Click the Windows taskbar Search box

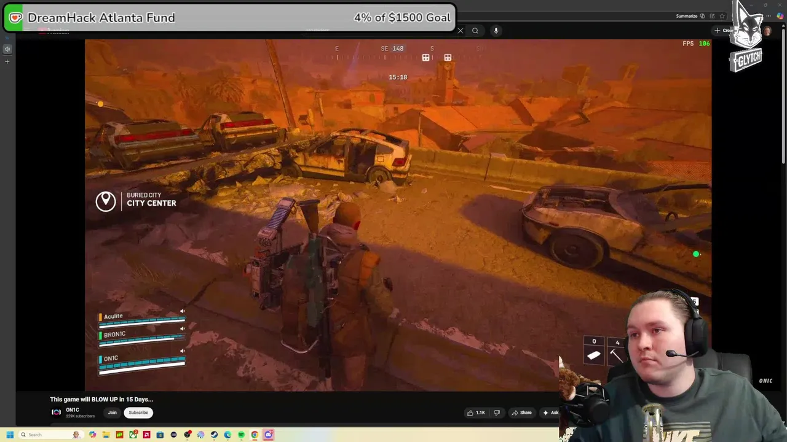point(51,435)
